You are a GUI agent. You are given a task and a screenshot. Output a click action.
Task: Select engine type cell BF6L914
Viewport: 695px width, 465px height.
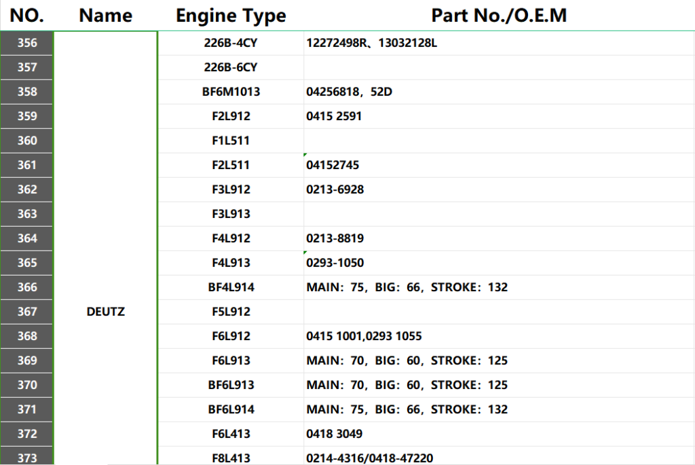(x=231, y=409)
